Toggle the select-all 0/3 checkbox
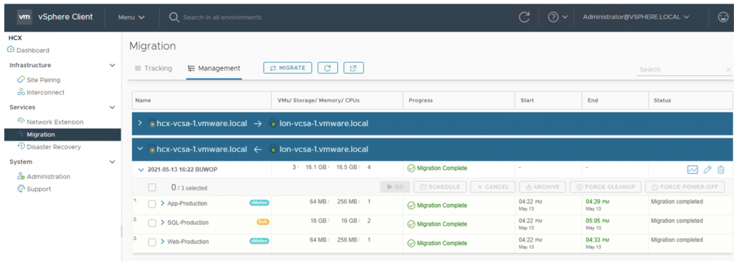The width and height of the screenshot is (739, 261). click(x=152, y=187)
